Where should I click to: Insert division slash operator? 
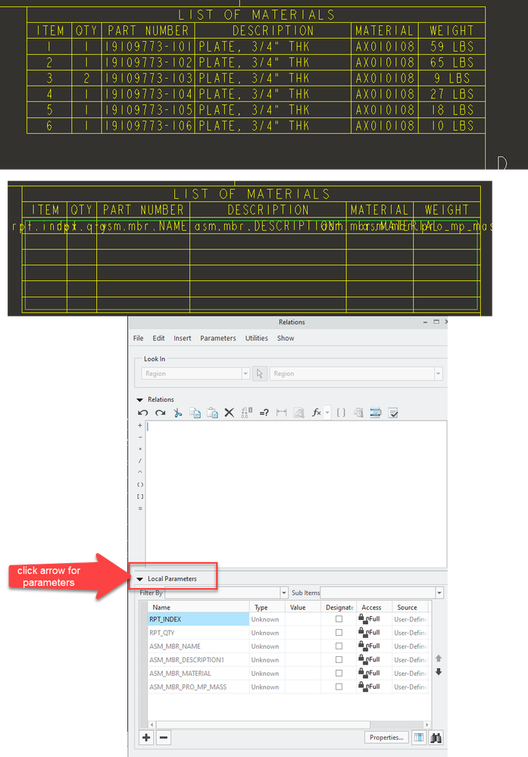[x=140, y=461]
